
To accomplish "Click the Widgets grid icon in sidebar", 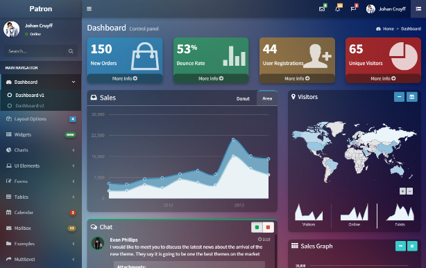I will click(x=9, y=134).
